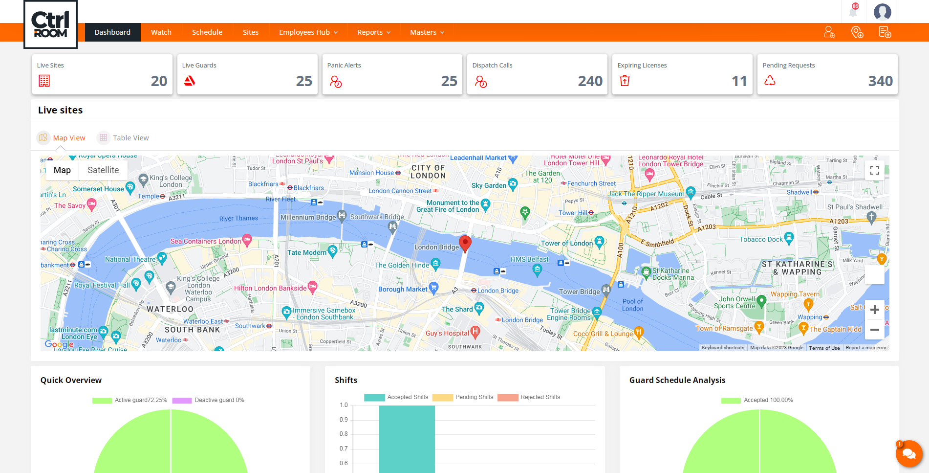
Task: Expand the Reports dropdown menu
Action: tap(374, 32)
